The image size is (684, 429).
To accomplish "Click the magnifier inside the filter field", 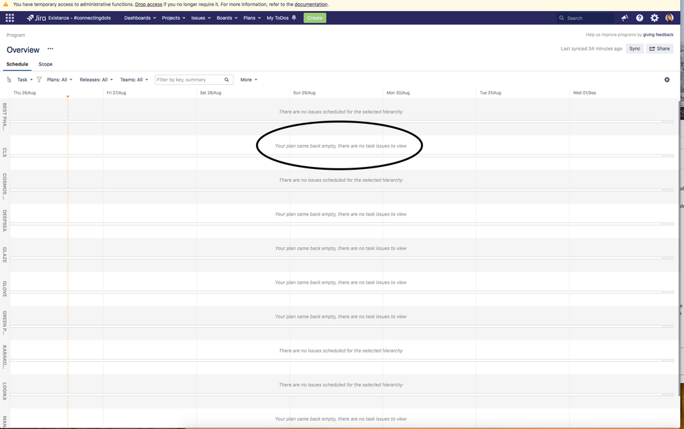I will [227, 79].
